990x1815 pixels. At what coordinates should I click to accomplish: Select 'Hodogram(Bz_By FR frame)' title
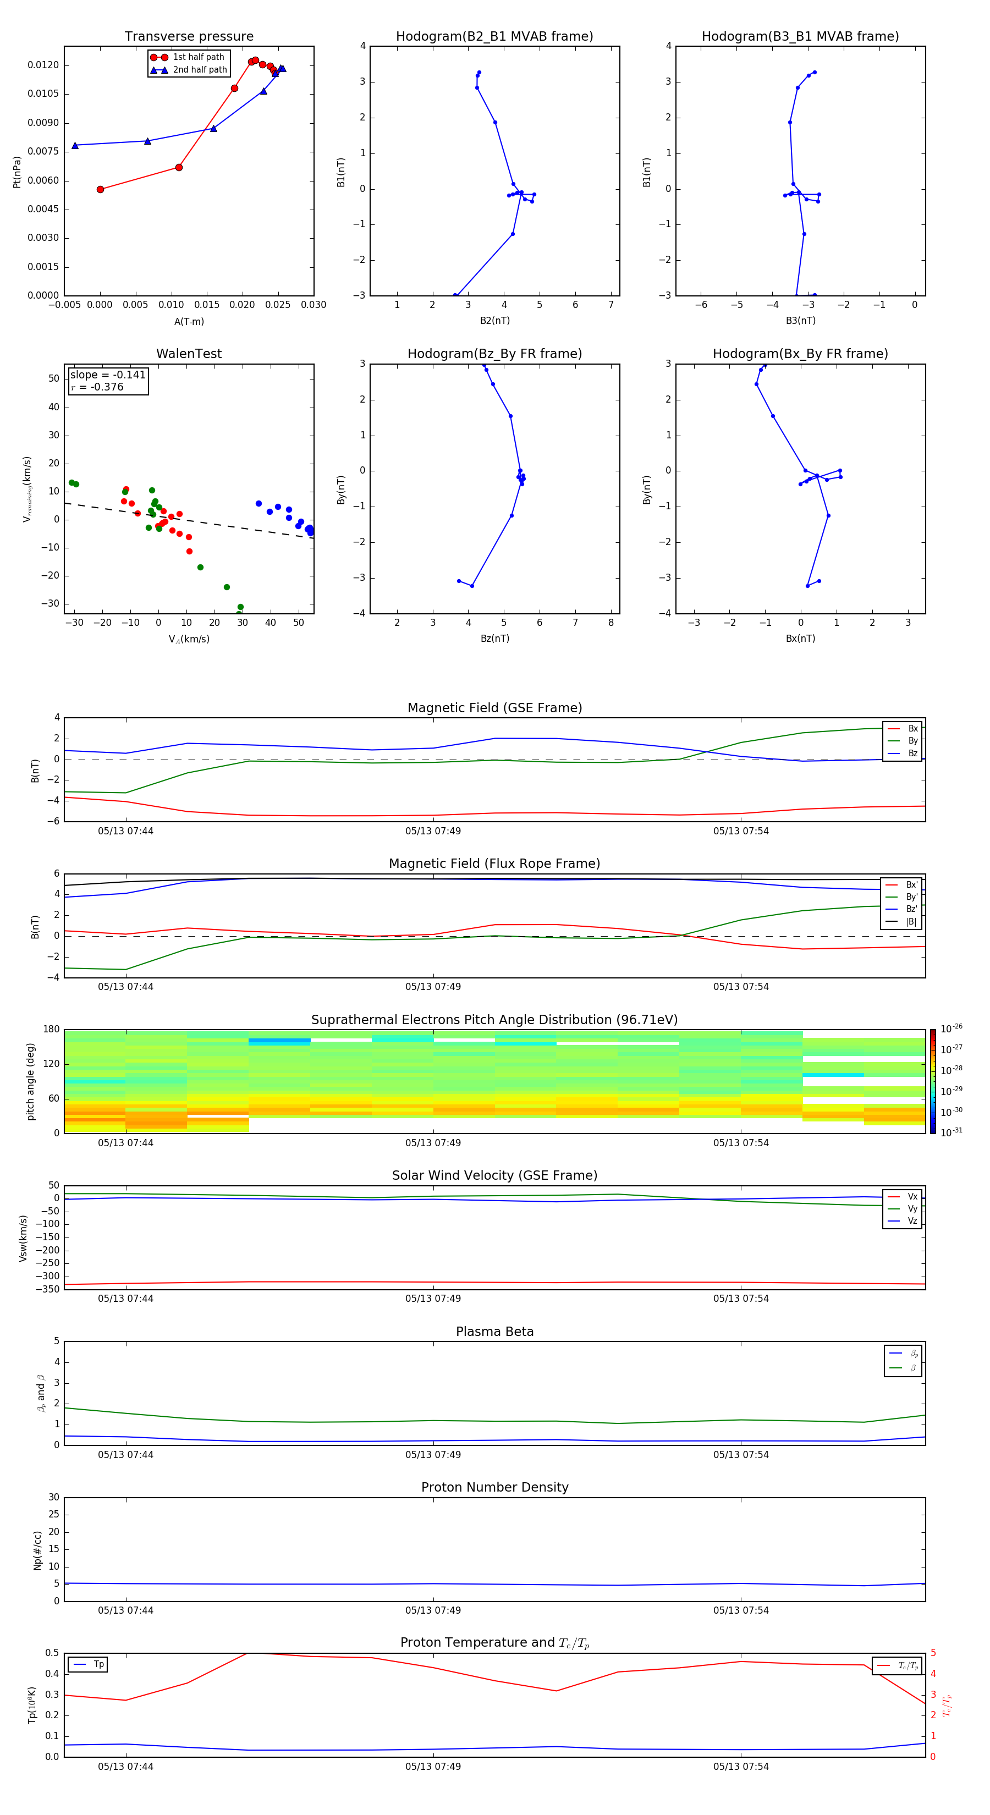pyautogui.click(x=494, y=354)
